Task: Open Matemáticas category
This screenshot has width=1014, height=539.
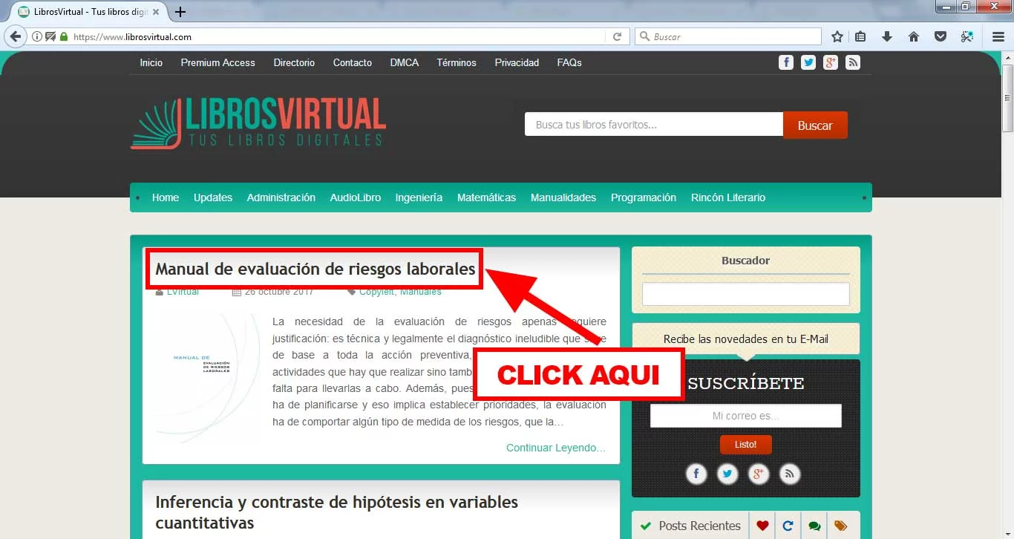Action: click(486, 197)
